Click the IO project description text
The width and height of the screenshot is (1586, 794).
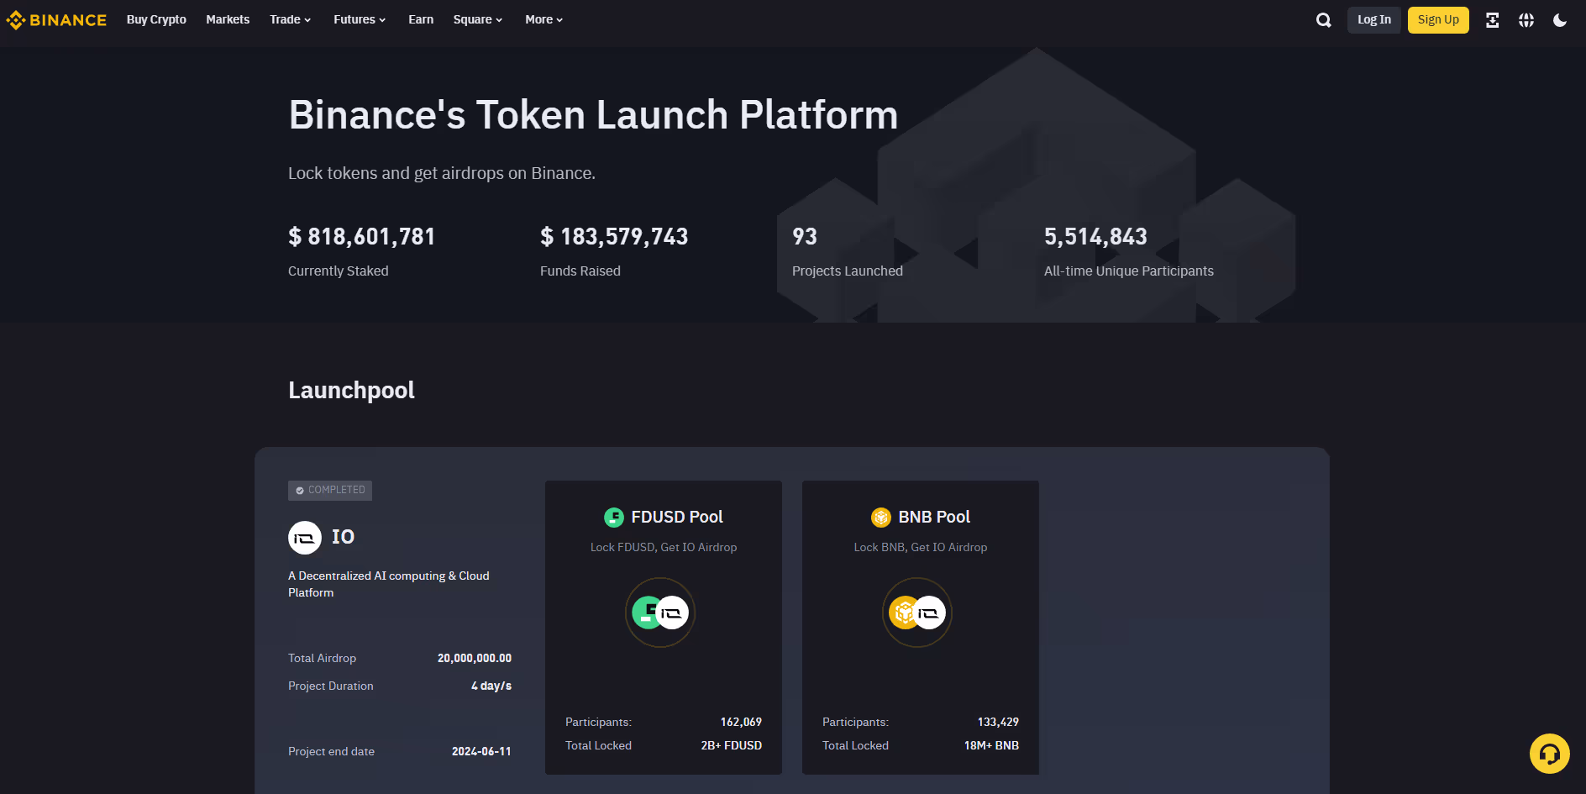coord(389,584)
